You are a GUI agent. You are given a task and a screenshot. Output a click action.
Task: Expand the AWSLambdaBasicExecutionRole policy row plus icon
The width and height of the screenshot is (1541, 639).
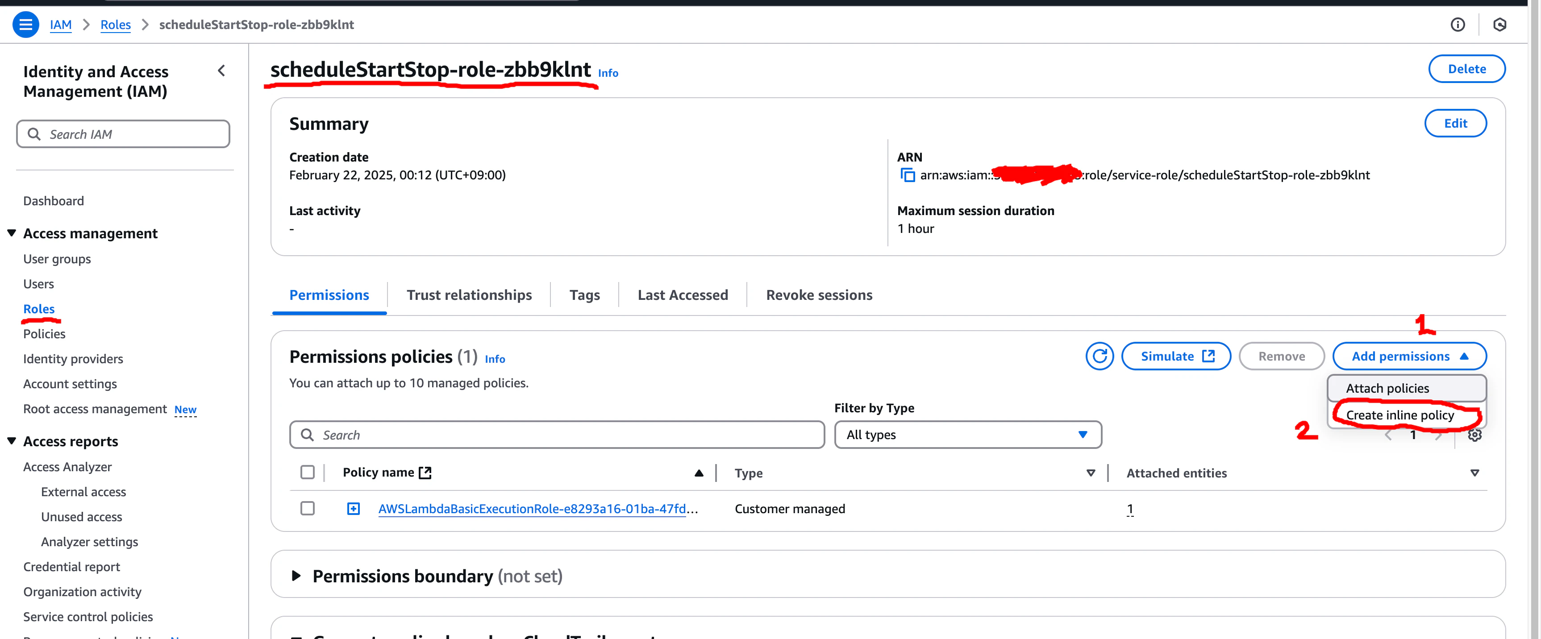point(354,509)
